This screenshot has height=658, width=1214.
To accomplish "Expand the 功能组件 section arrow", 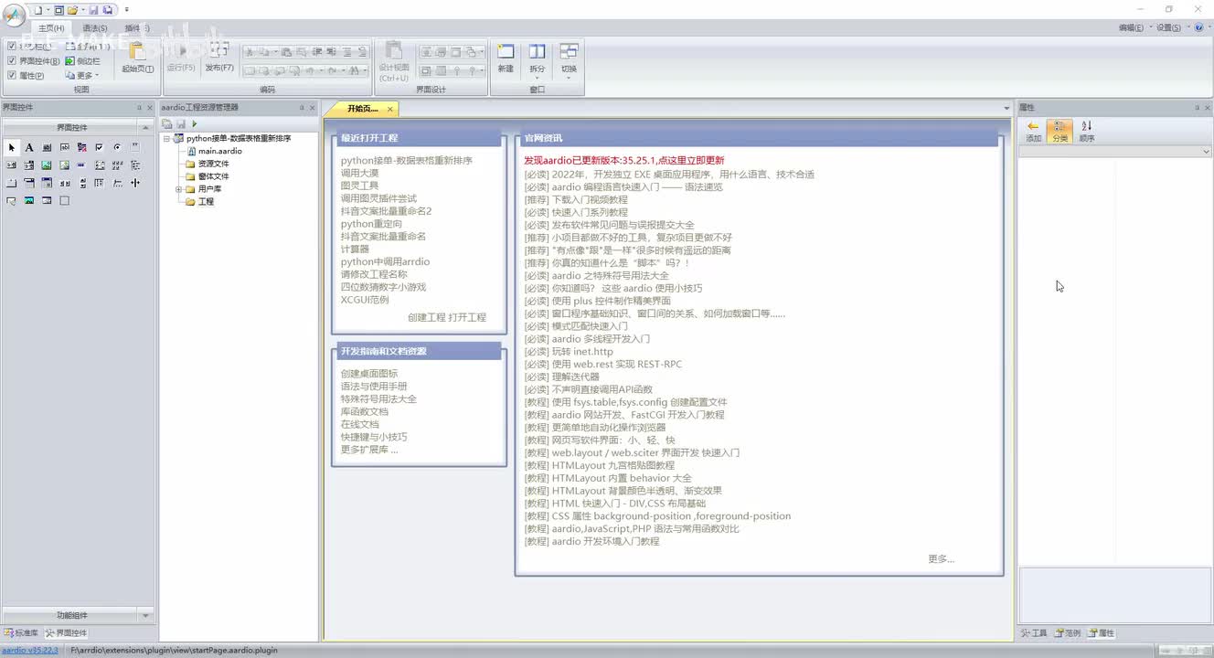I will pyautogui.click(x=144, y=616).
